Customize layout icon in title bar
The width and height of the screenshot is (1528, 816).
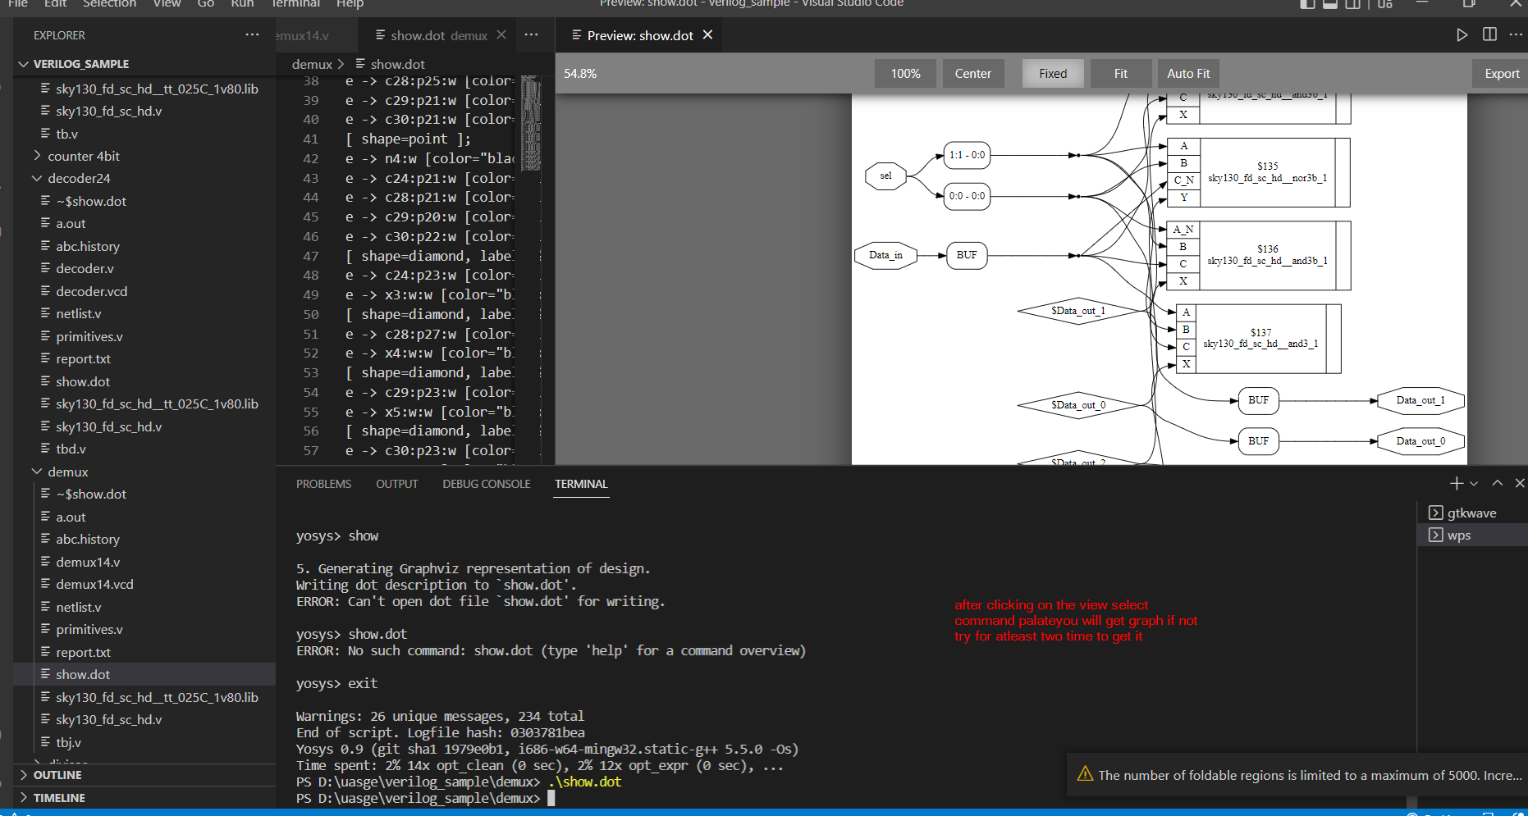click(x=1385, y=3)
